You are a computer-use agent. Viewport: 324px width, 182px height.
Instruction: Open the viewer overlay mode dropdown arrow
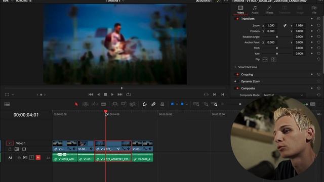pyautogui.click(x=13, y=95)
